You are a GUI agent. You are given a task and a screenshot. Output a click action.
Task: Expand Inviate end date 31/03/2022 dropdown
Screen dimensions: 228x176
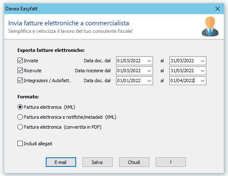[203, 61]
